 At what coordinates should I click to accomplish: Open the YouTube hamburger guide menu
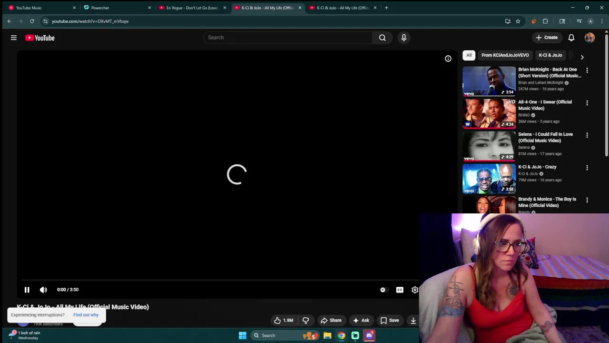coord(14,38)
